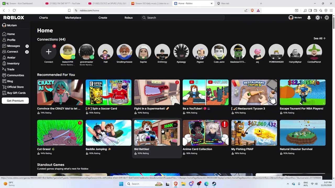Open the Charts menu item
The height and width of the screenshot is (188, 335).
coord(43,17)
